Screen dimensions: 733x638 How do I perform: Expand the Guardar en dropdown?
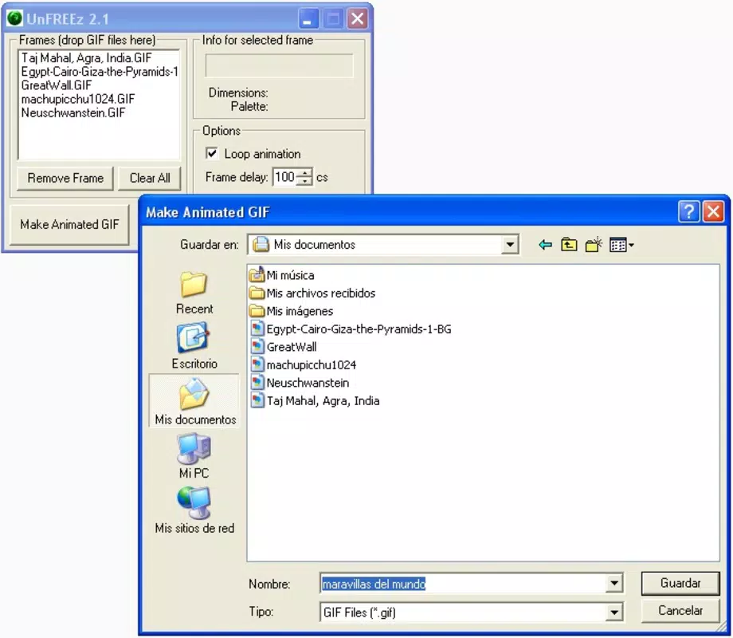click(510, 245)
